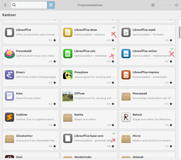Click the installed checkmark on Libreoffice-calc
Screen dimensions: 181x160
[x=114, y=49]
